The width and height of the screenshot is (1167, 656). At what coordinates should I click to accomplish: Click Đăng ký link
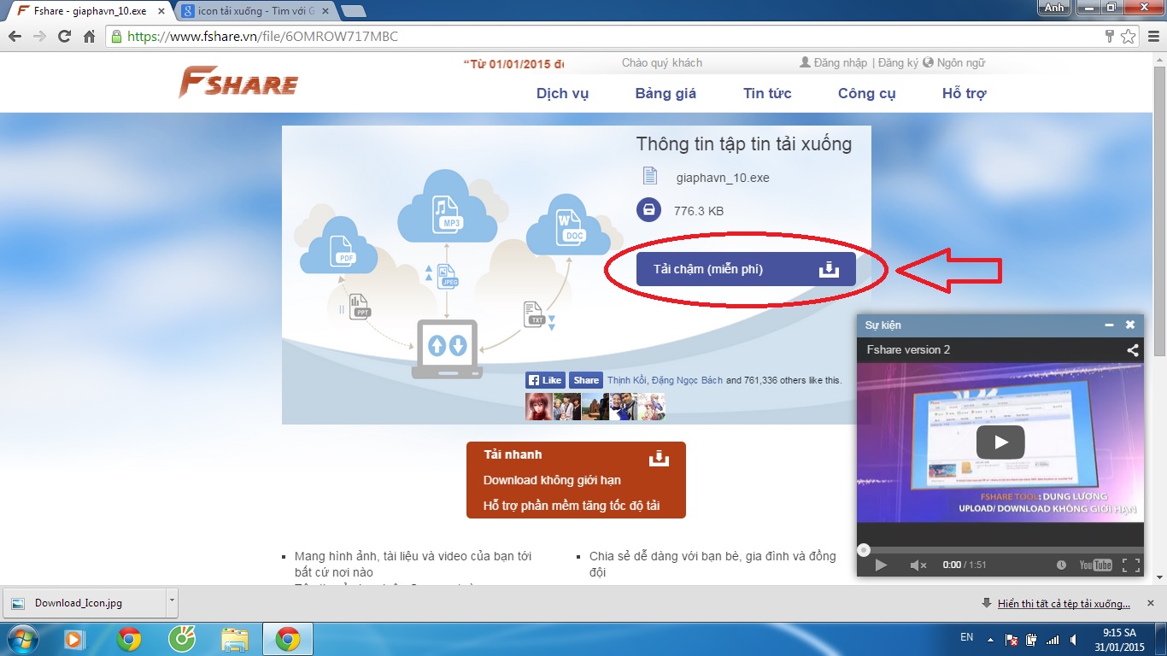click(x=898, y=62)
